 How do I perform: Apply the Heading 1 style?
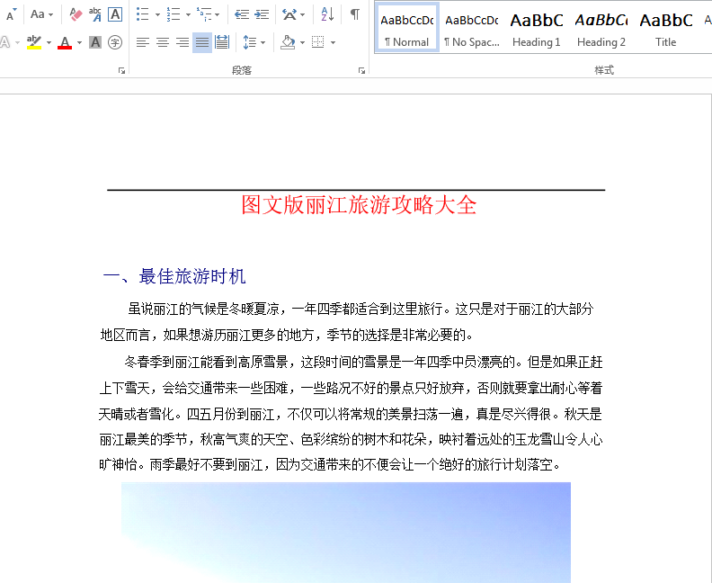tap(537, 28)
